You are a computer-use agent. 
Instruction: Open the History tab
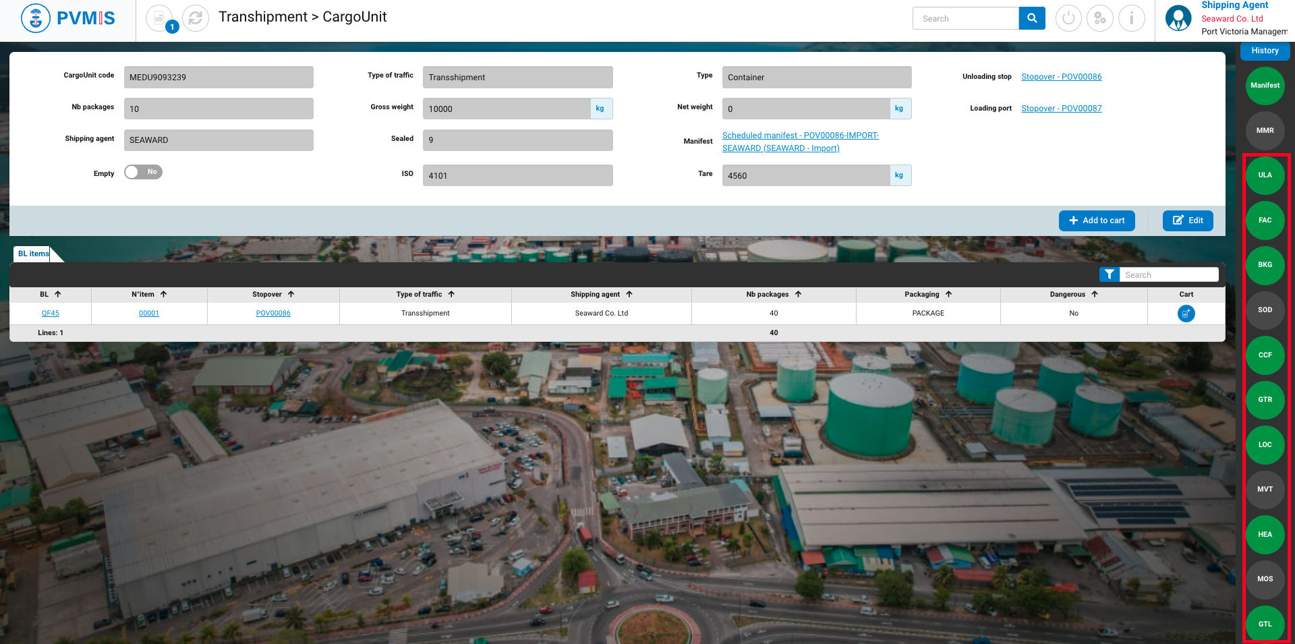[1265, 51]
